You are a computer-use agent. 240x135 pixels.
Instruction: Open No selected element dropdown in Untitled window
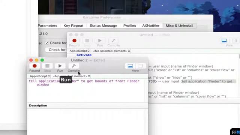[x=111, y=51]
